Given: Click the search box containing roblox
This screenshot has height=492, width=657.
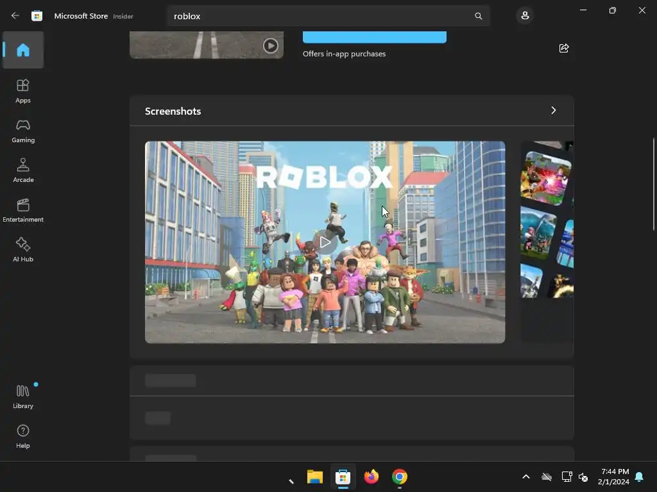Looking at the screenshot, I should pyautogui.click(x=328, y=16).
